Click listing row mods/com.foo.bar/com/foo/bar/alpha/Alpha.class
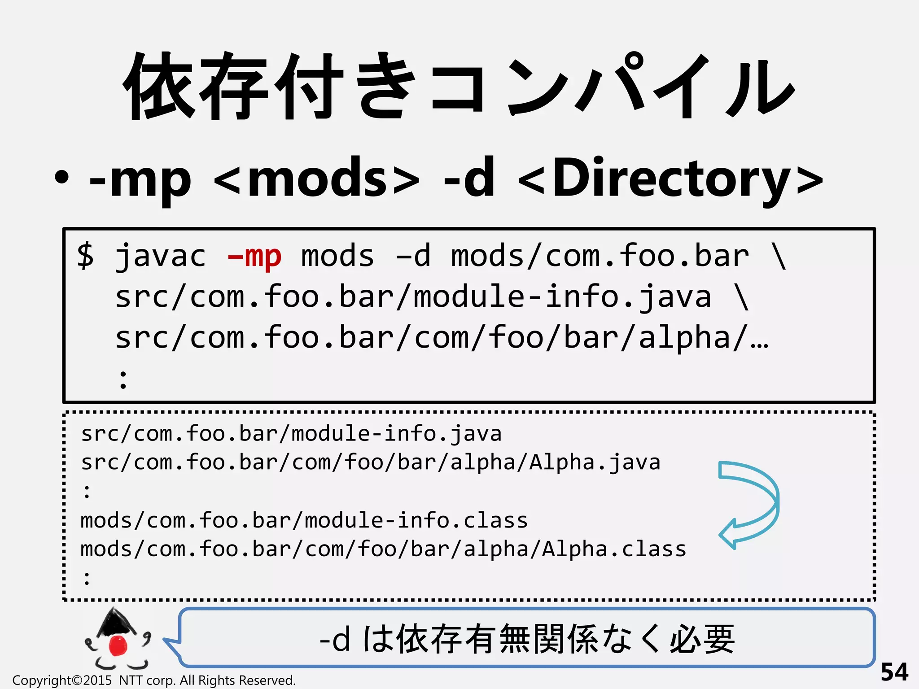This screenshot has width=919, height=689. (384, 549)
